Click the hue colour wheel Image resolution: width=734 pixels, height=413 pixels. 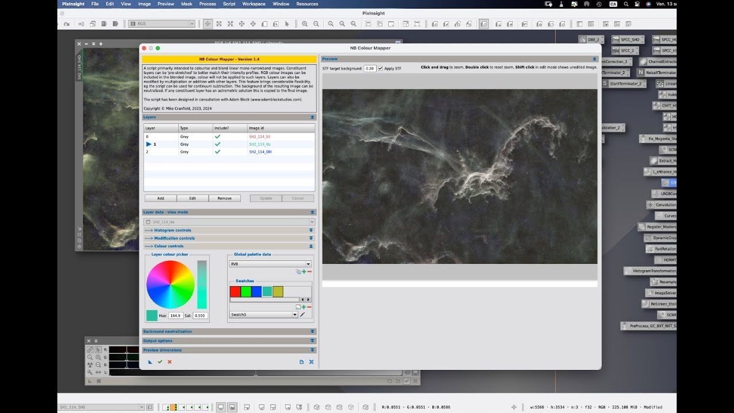pyautogui.click(x=170, y=285)
